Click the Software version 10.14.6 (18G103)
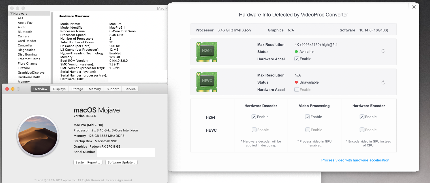Screen dimensions: 430x183 point(374,30)
